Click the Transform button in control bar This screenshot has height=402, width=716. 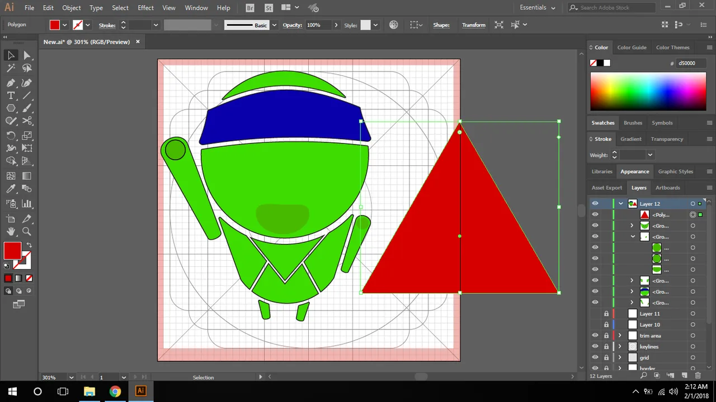(x=474, y=25)
